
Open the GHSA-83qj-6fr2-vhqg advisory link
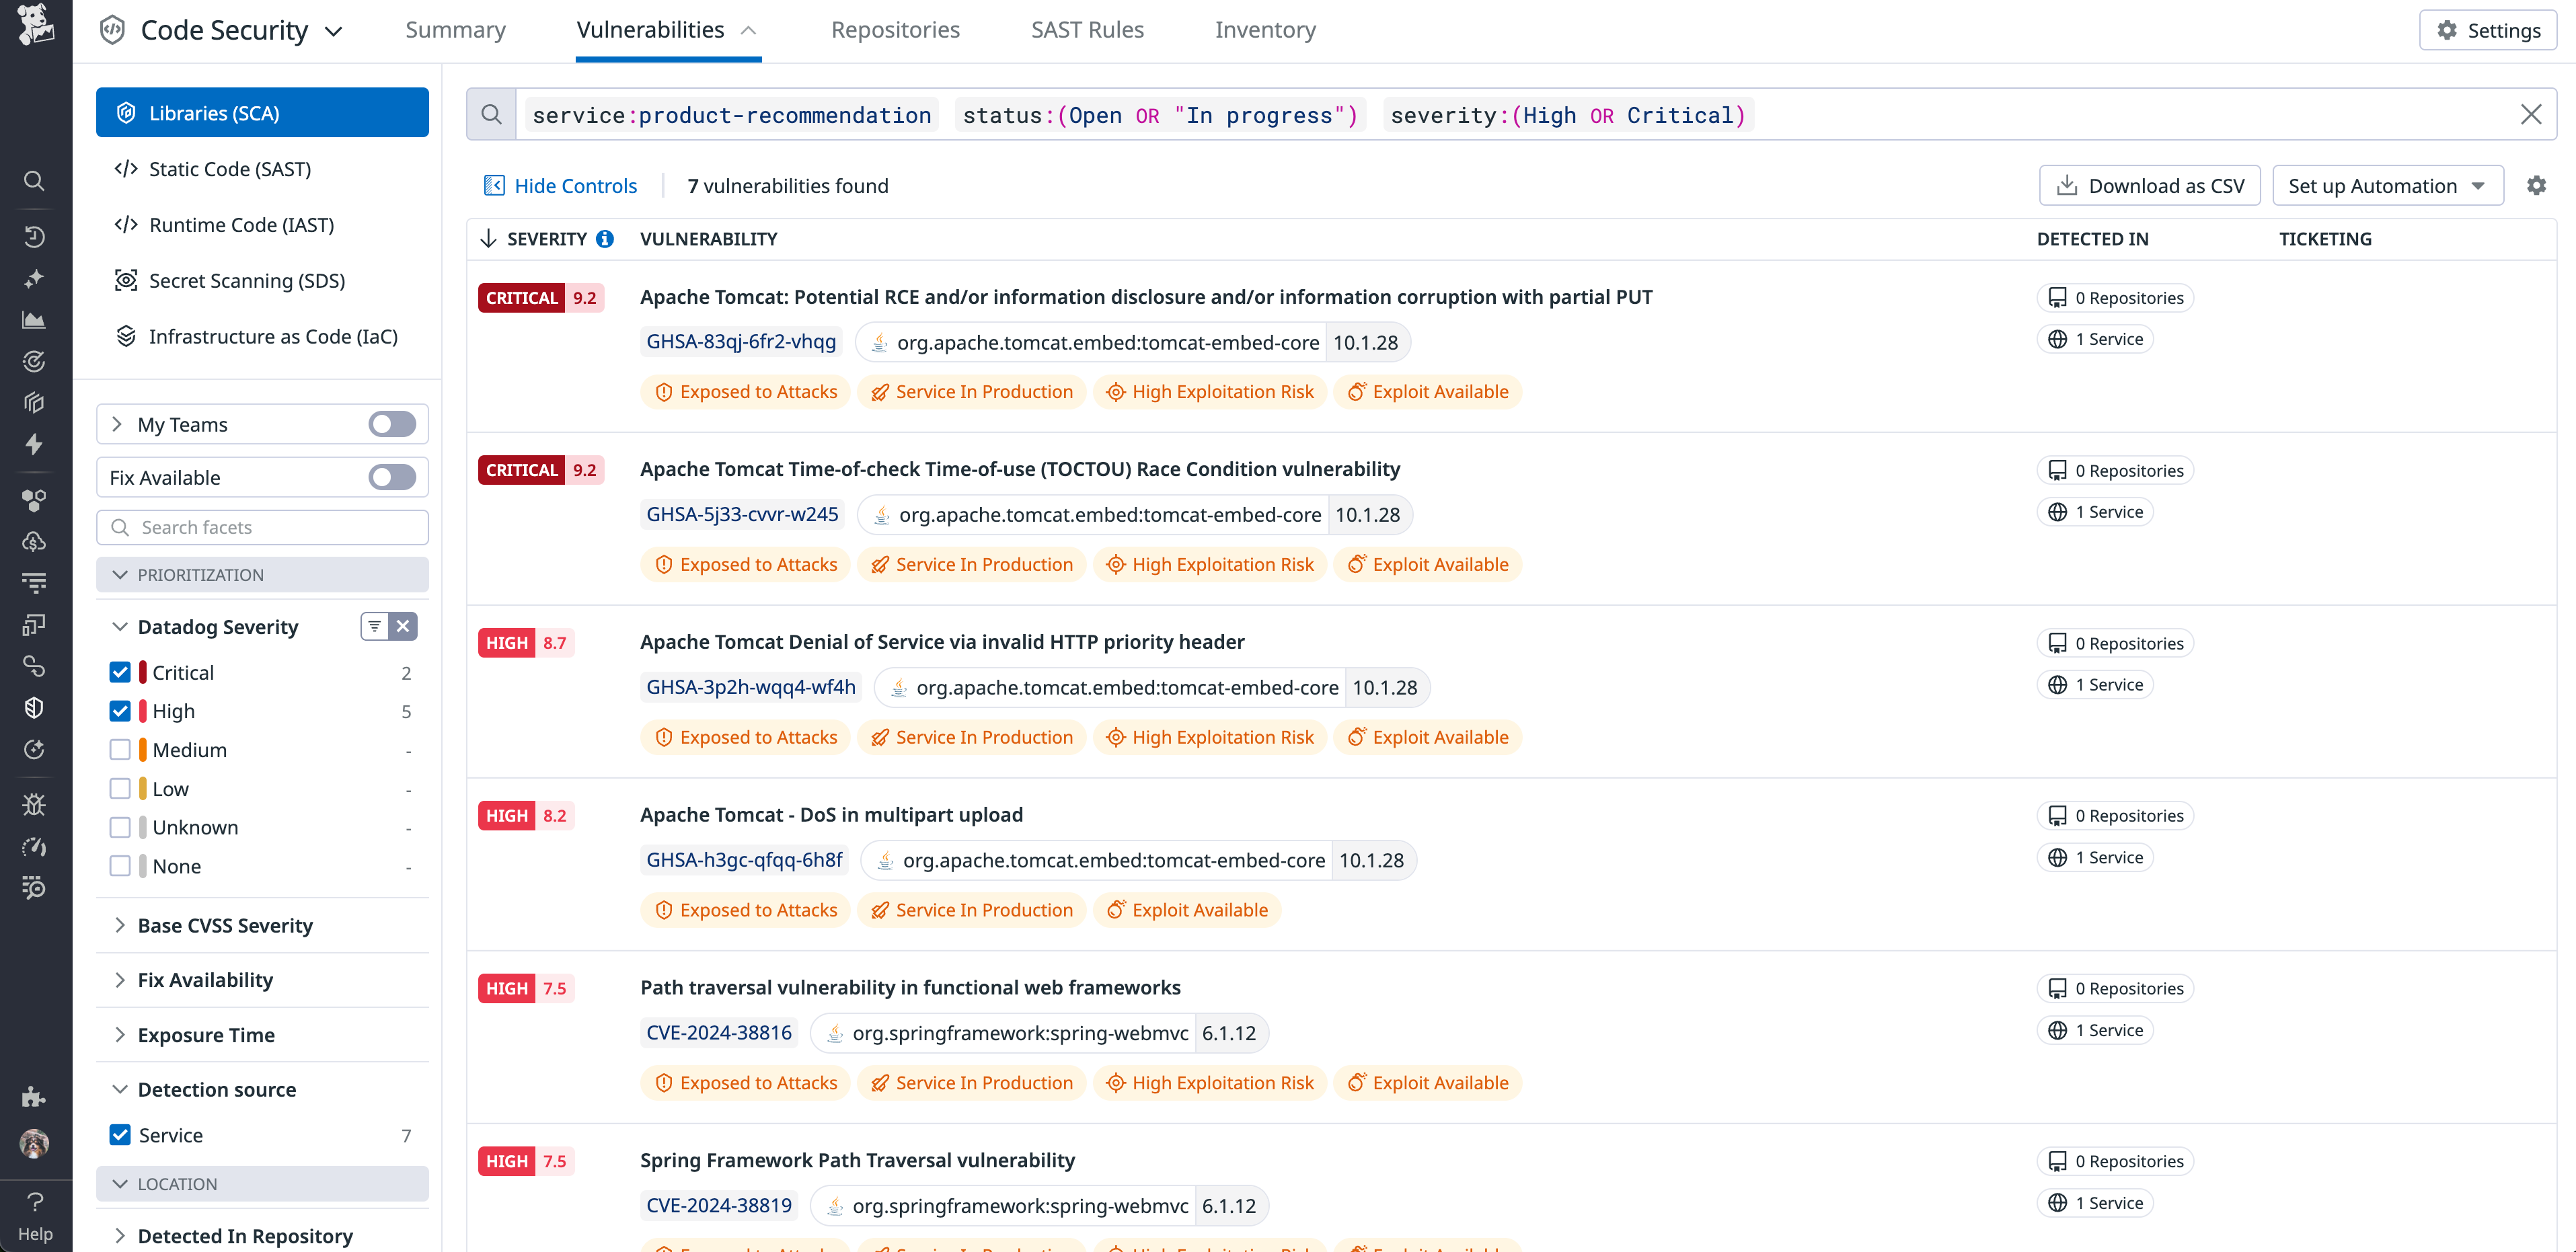[741, 341]
